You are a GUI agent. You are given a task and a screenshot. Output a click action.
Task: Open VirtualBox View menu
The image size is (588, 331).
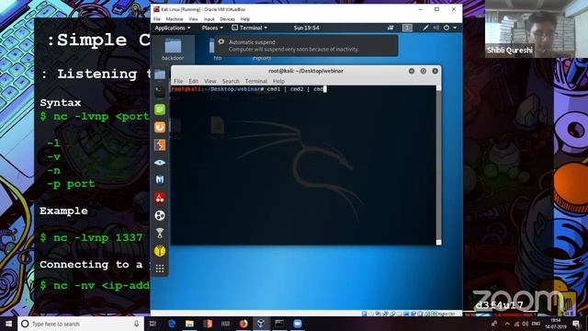193,19
